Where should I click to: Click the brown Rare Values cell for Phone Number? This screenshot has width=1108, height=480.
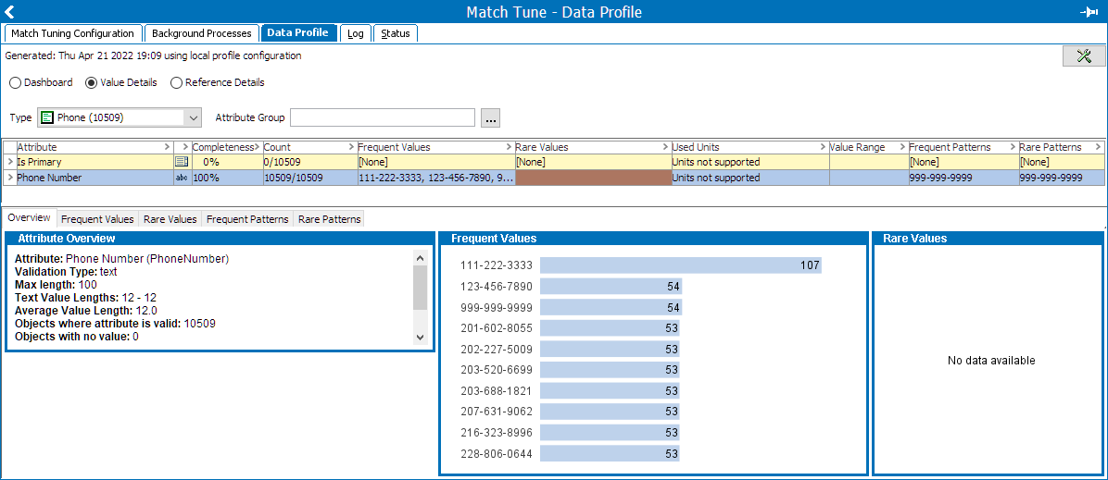point(593,178)
